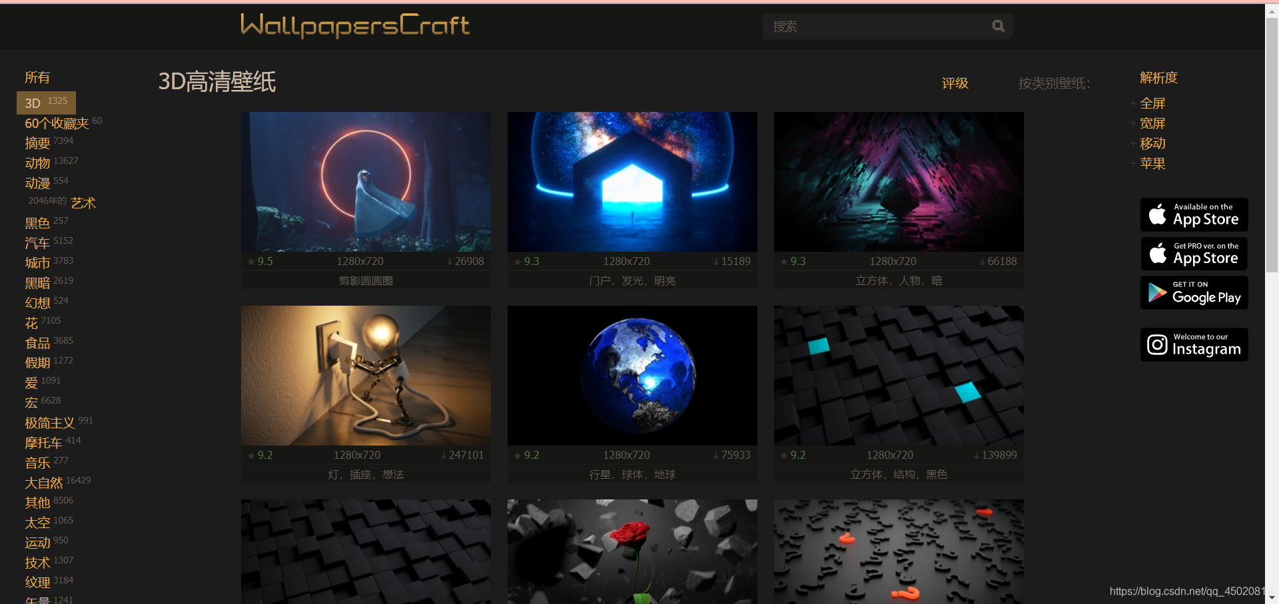This screenshot has height=604, width=1279.
Task: Open the black cubes with cyan squares thumbnail
Action: (x=899, y=375)
